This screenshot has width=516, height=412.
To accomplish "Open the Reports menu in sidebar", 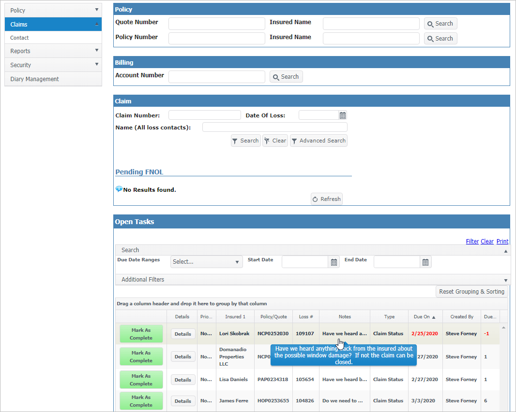I will tap(53, 51).
